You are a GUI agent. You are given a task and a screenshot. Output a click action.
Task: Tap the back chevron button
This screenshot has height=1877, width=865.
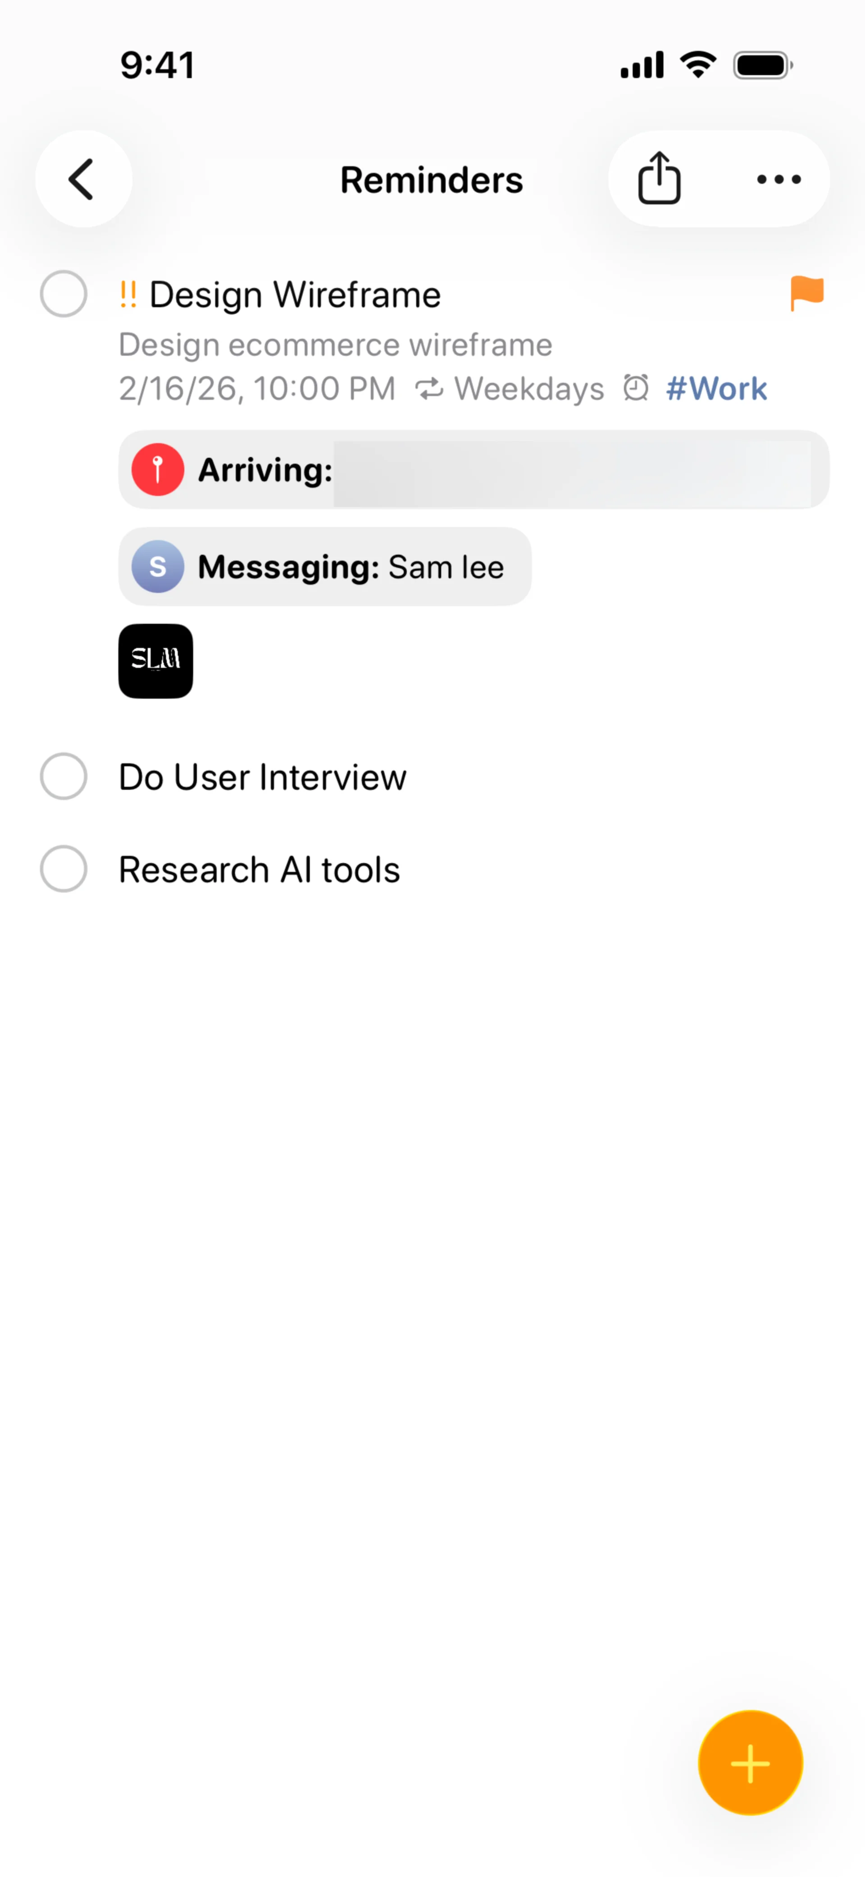pyautogui.click(x=83, y=179)
